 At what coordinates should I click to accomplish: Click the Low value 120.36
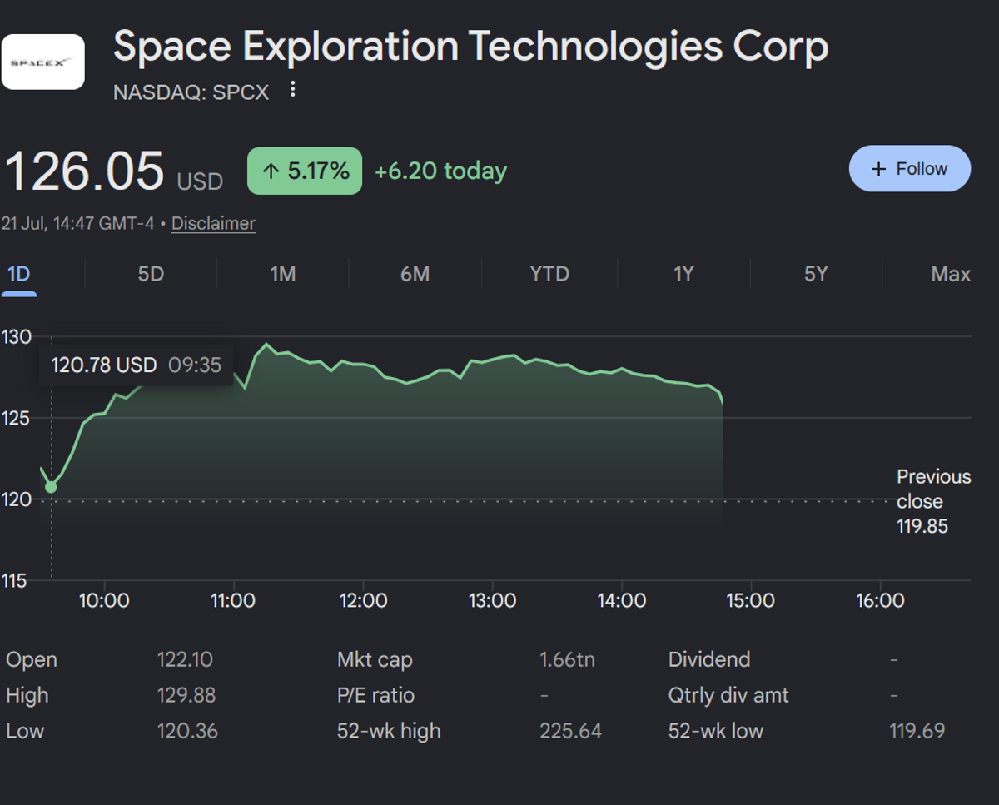(187, 732)
